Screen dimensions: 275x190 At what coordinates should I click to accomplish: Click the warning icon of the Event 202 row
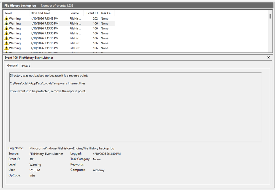[6, 18]
